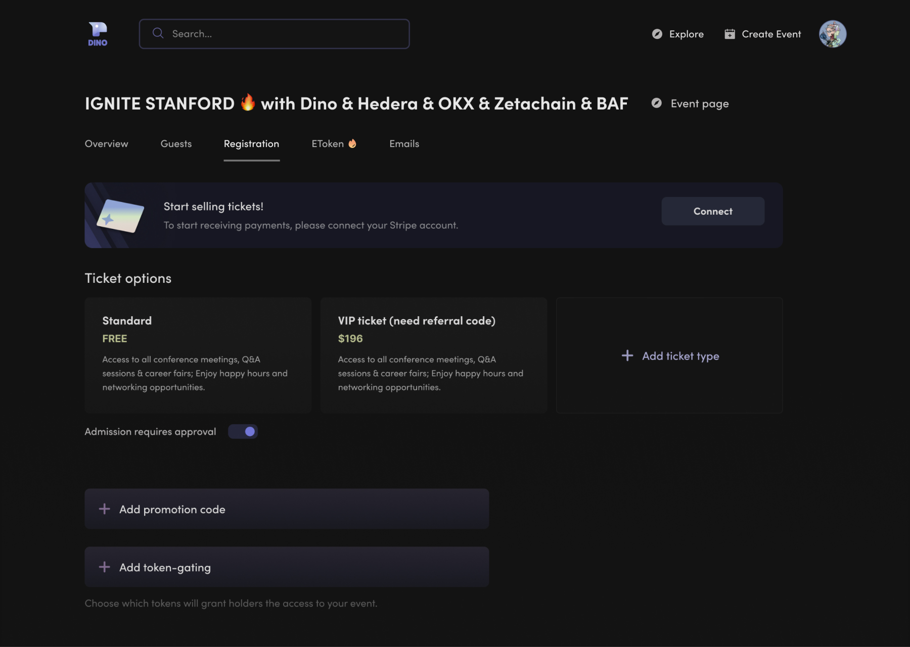The height and width of the screenshot is (647, 910).
Task: Click the Create Event calendar icon
Action: pyautogui.click(x=730, y=34)
